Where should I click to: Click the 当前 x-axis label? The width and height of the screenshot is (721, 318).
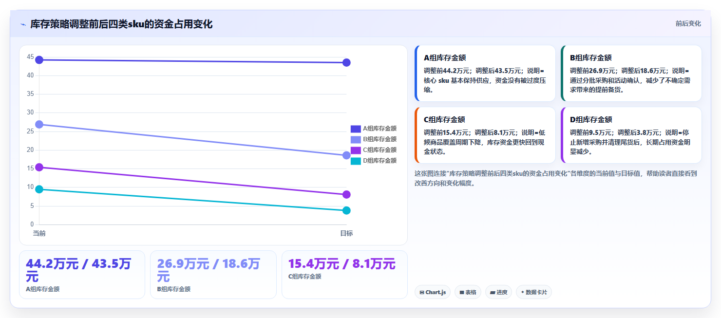coord(39,234)
